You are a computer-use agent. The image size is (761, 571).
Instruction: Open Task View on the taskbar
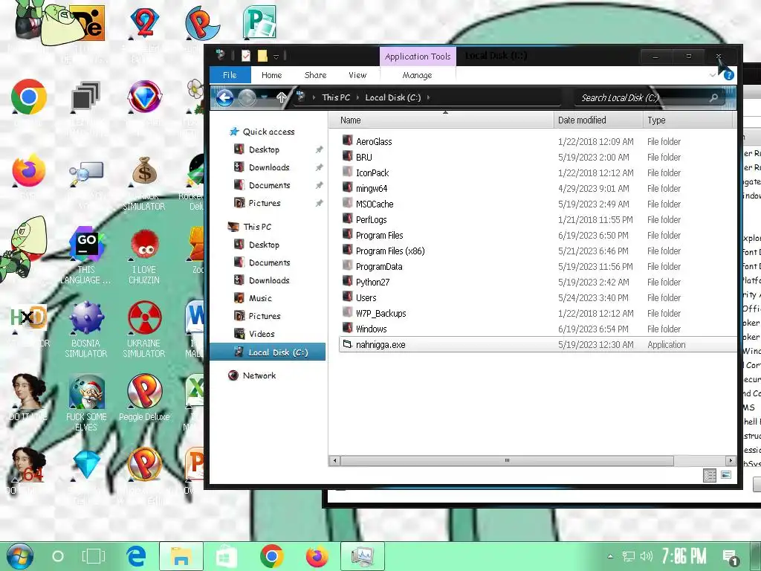click(x=93, y=556)
